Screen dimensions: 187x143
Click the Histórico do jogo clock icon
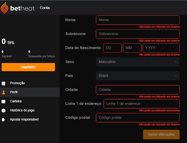click(x=4, y=110)
